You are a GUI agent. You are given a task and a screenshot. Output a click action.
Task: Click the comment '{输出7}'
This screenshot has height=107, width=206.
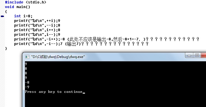[73, 44]
